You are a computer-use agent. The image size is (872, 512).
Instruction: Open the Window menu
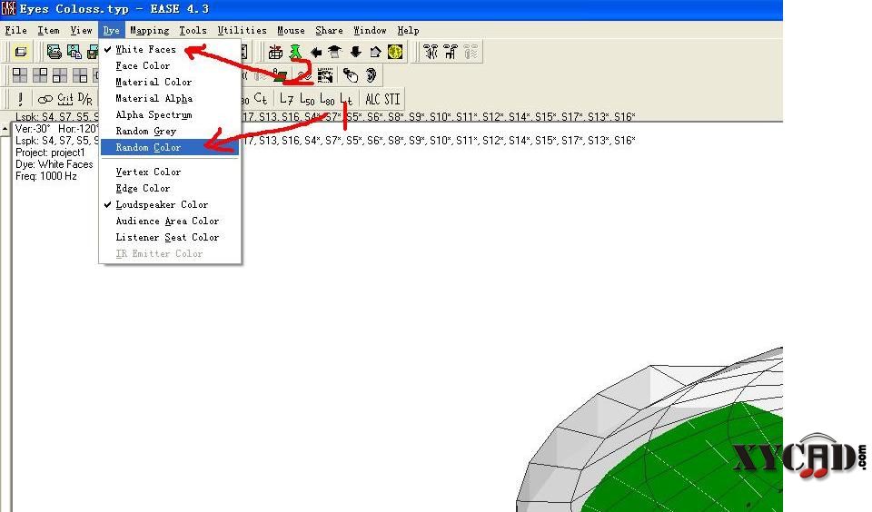(x=370, y=31)
